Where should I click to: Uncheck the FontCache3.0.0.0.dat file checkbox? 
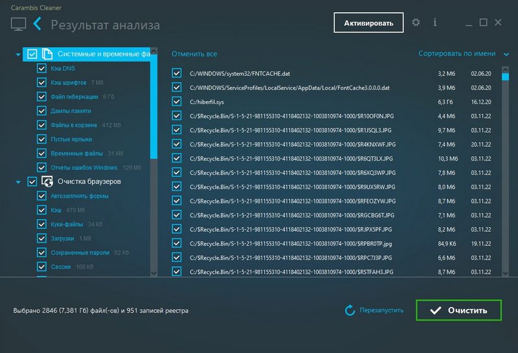(177, 87)
